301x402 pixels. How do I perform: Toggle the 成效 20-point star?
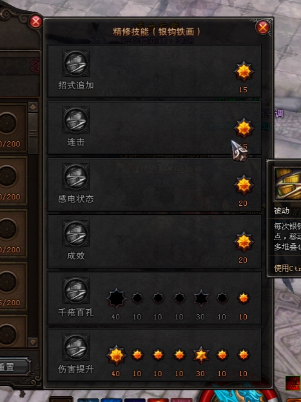click(x=244, y=241)
